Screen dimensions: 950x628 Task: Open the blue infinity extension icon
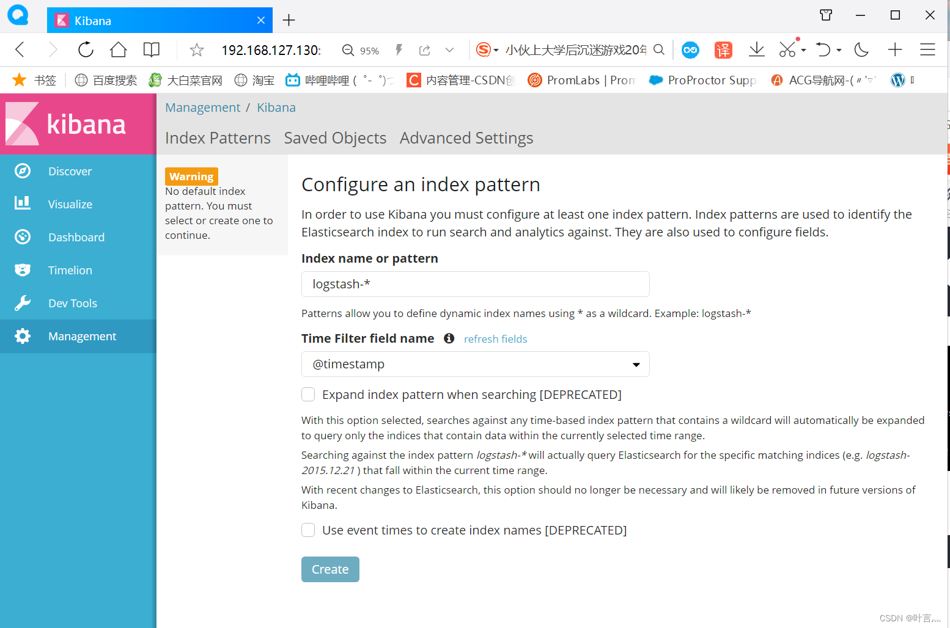(690, 50)
